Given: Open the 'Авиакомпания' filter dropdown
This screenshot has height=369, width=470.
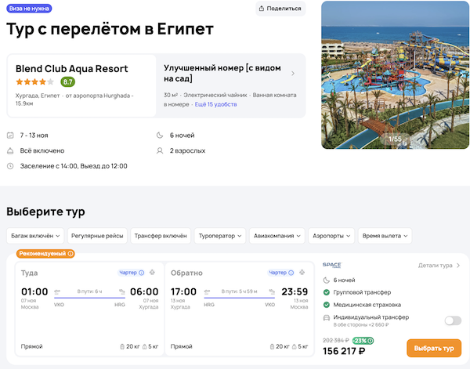Looking at the screenshot, I should pyautogui.click(x=278, y=236).
